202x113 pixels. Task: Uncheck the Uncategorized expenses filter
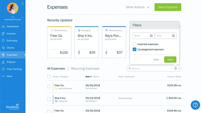[135, 49]
